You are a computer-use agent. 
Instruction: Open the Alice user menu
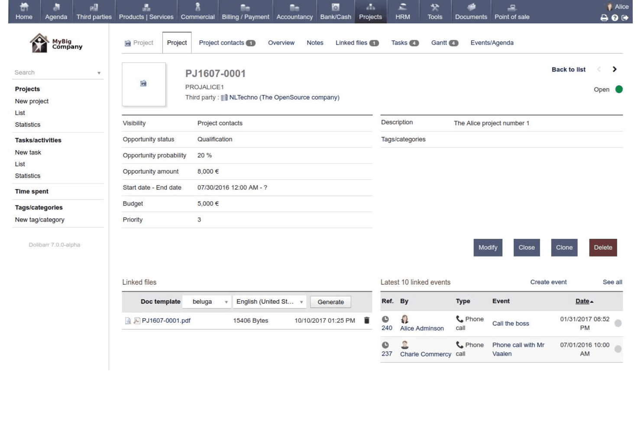tap(618, 6)
